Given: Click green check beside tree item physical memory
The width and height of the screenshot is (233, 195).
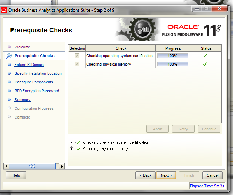Looking at the screenshot, I should (79, 149).
